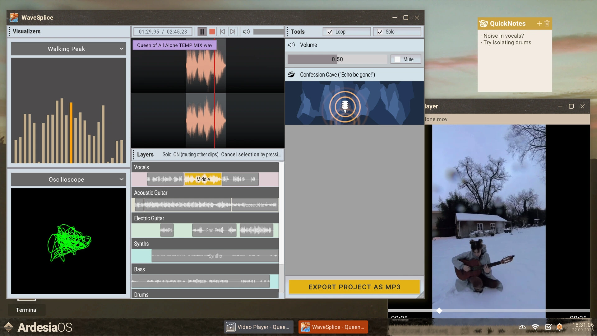Open the Oscilloscope visualizer dropdown

pyautogui.click(x=69, y=180)
